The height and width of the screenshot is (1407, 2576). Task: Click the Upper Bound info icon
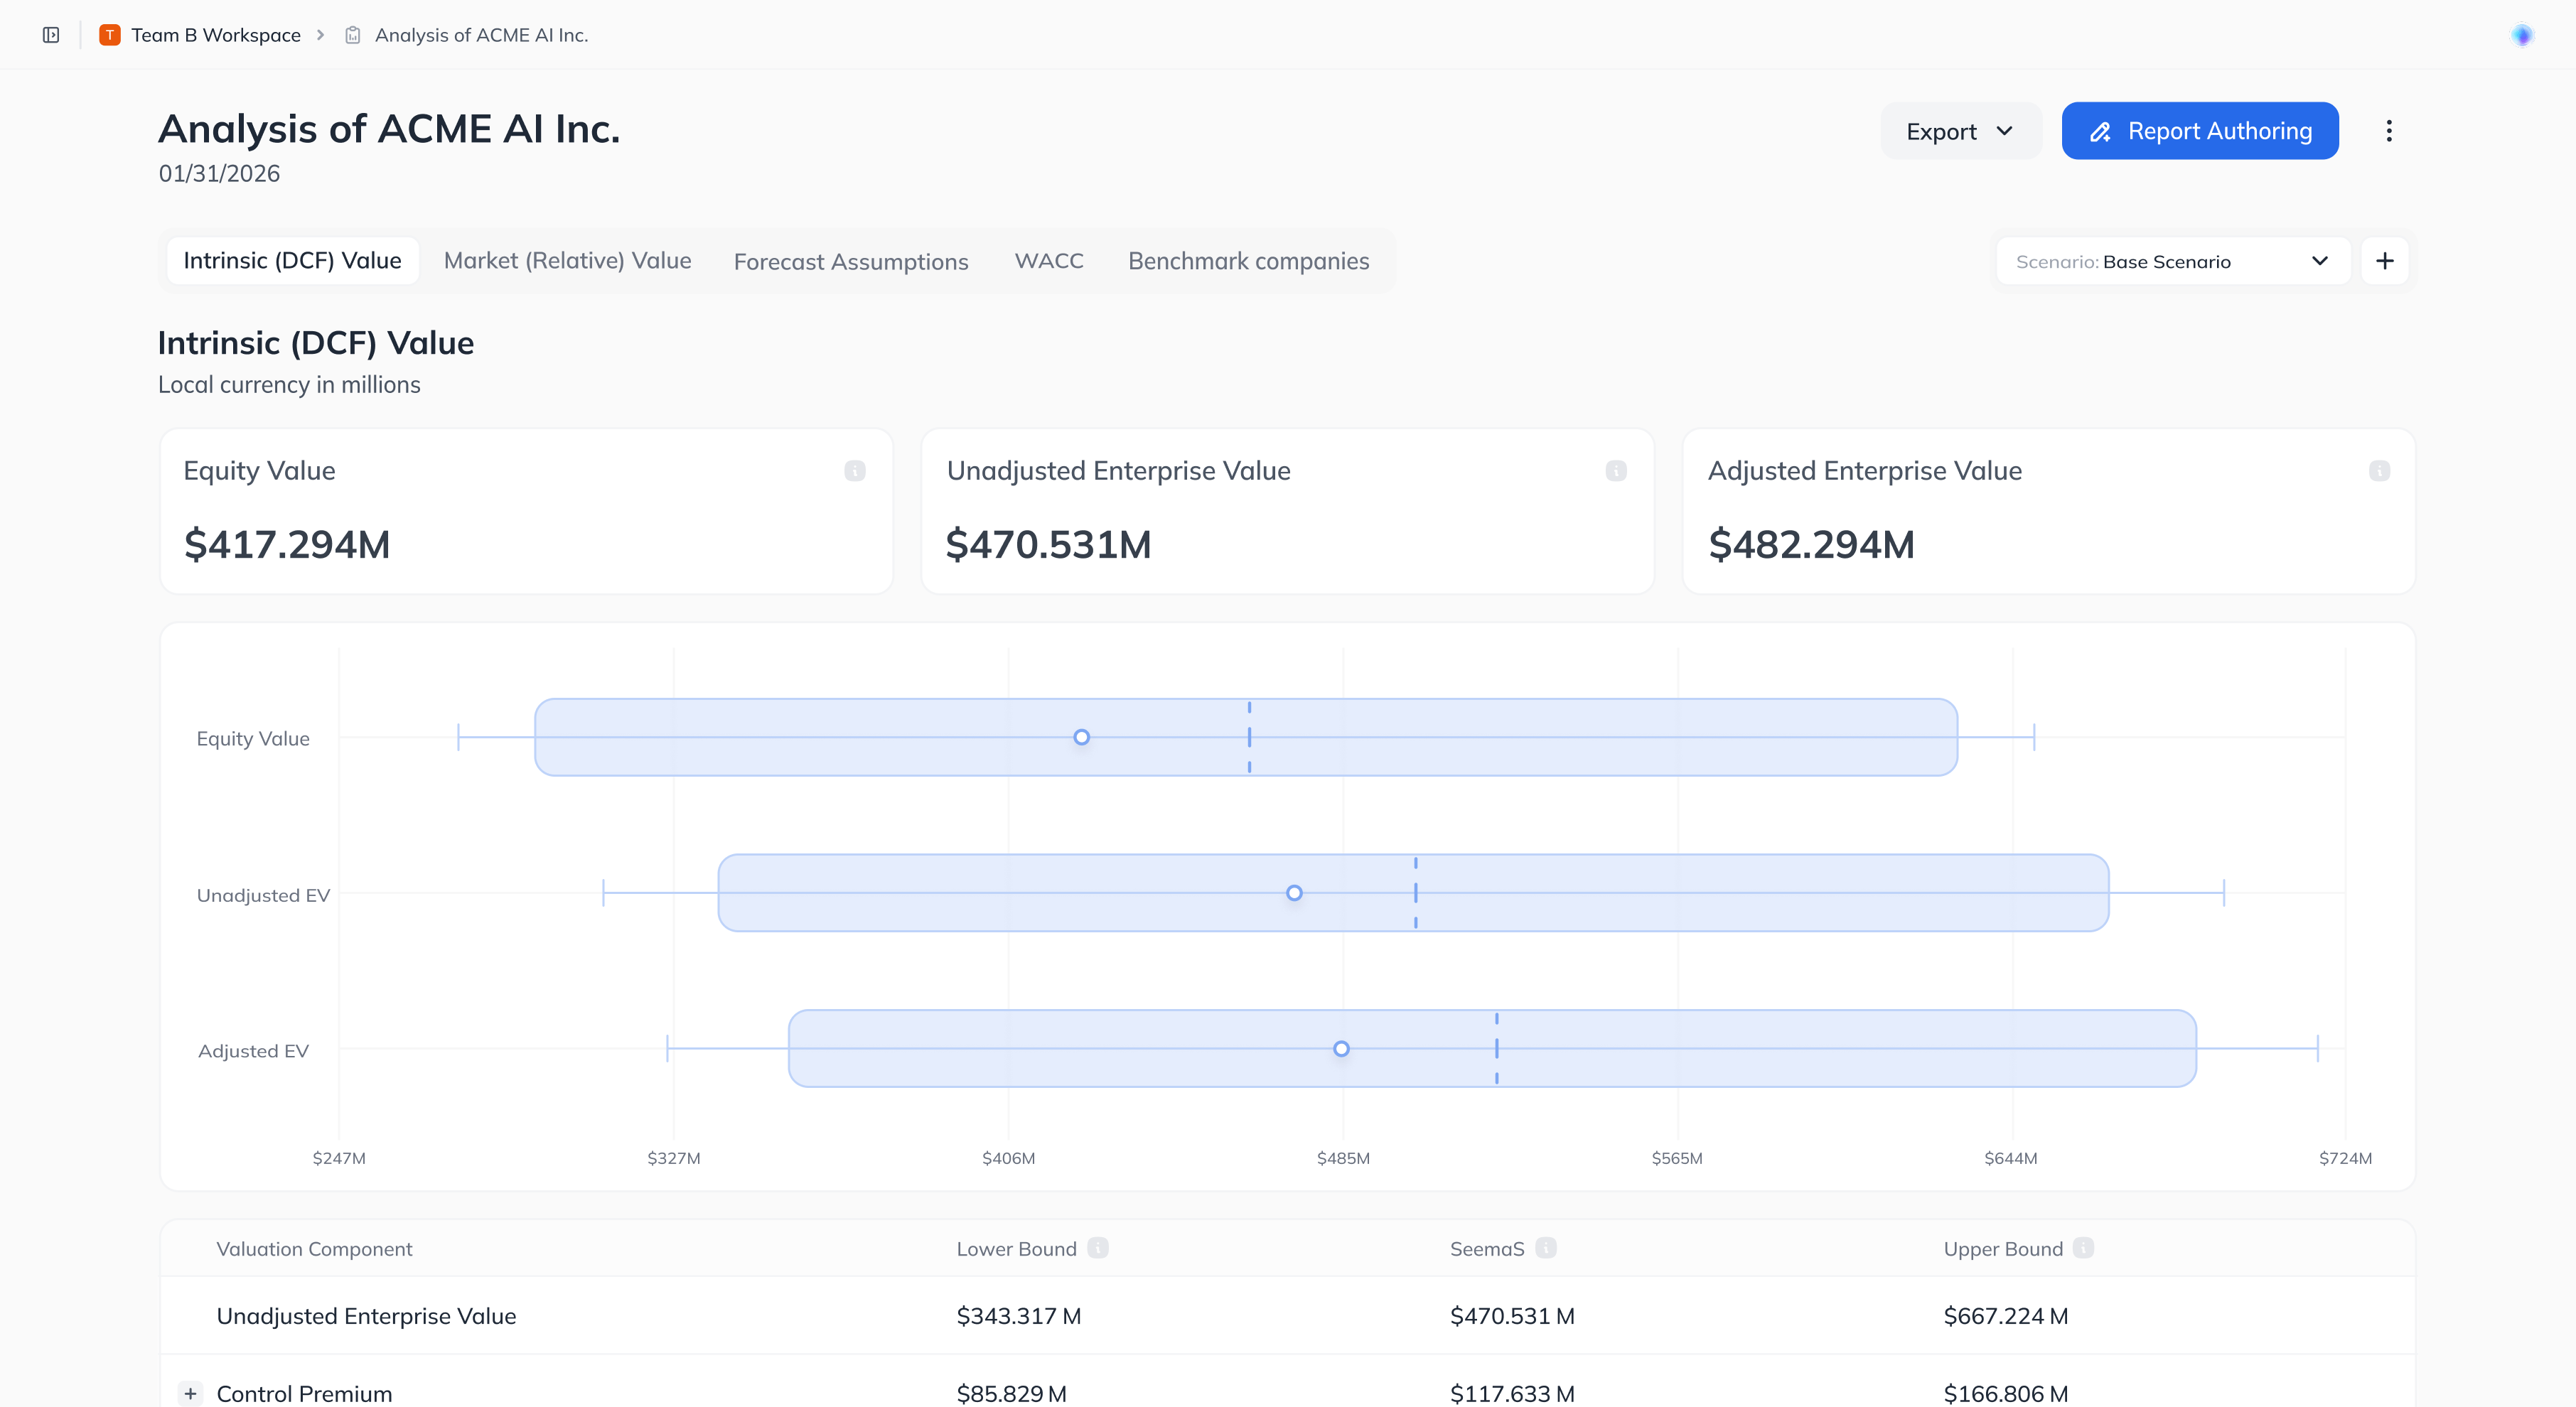coord(2084,1248)
